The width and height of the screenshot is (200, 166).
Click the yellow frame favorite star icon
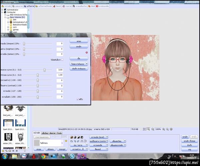coord(66,141)
